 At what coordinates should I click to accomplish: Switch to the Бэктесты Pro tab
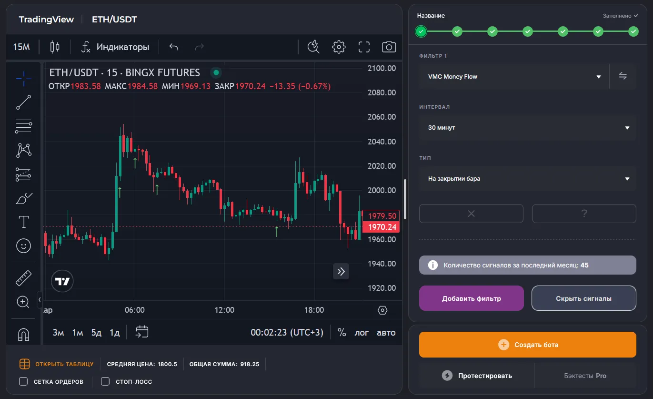point(585,376)
